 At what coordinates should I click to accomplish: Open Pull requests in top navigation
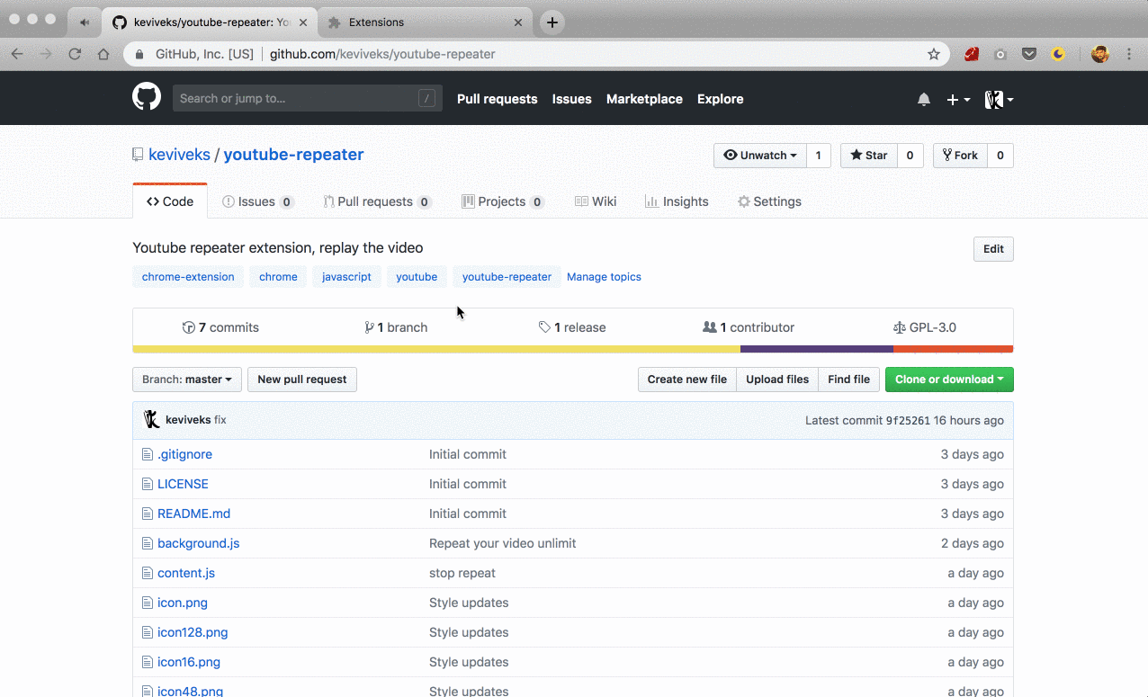click(497, 99)
